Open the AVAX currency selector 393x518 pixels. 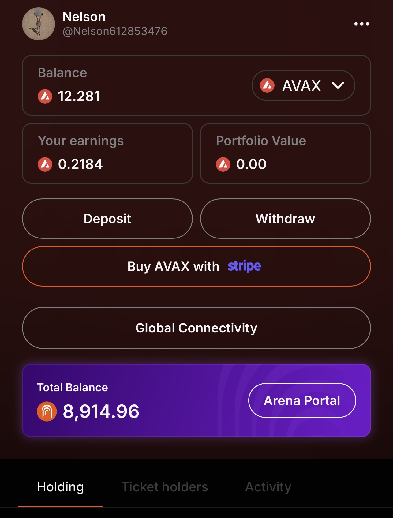303,85
